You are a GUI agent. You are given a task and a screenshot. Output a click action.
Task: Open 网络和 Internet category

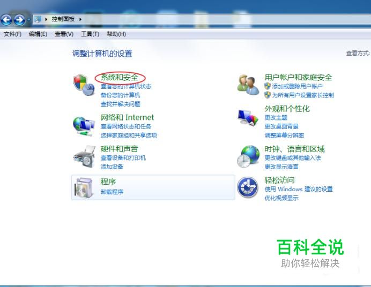tap(127, 117)
